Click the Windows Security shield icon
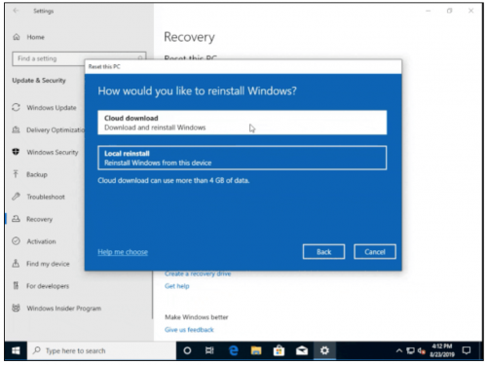Screen dimensions: 487x365 pyautogui.click(x=16, y=152)
